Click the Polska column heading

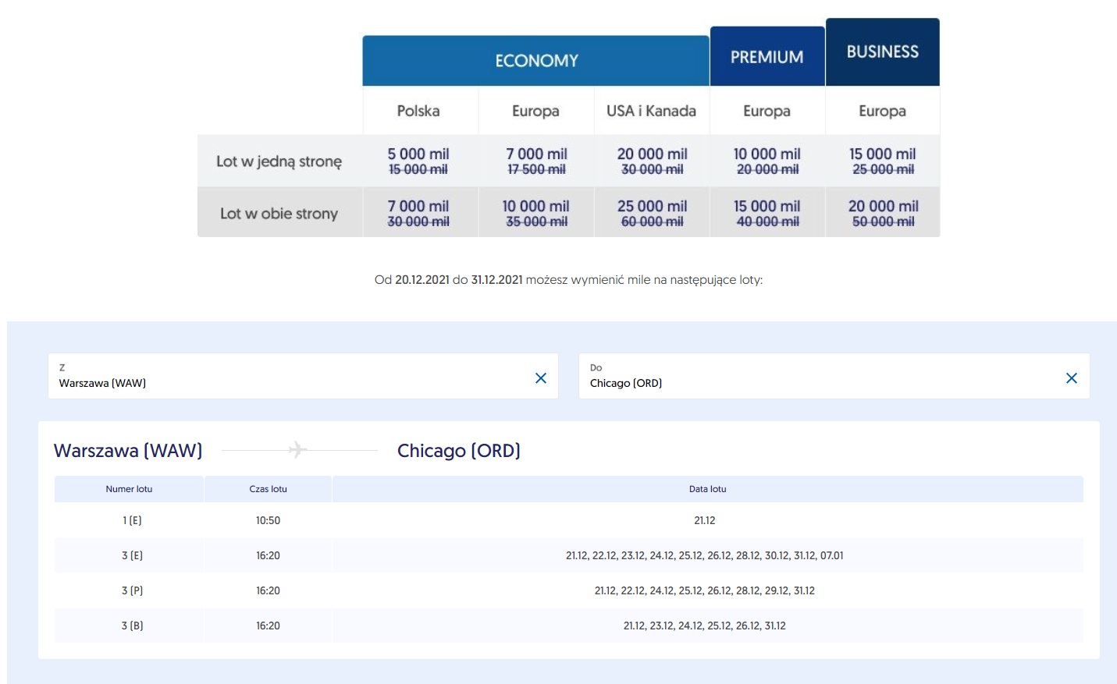pos(418,111)
